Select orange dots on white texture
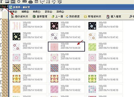 pos(104,36)
